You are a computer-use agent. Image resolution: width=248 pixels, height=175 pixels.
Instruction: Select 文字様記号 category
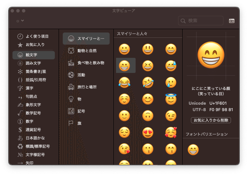click(34, 155)
